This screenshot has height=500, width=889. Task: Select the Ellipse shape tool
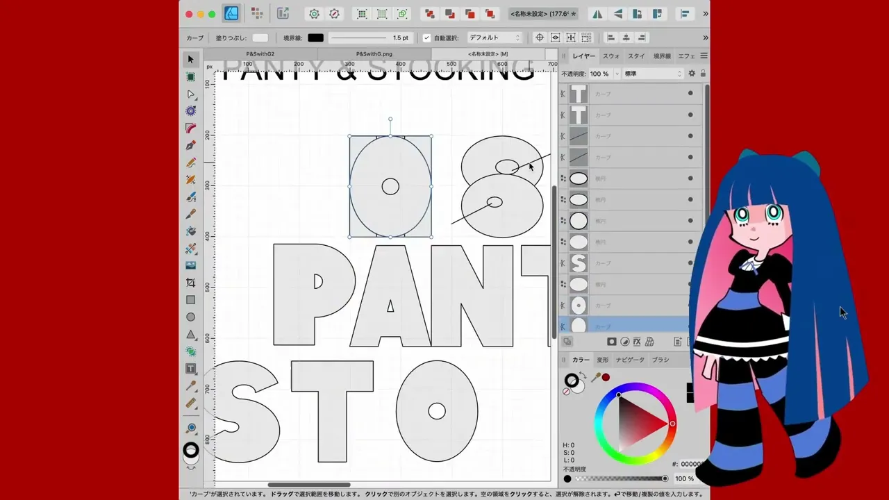pos(190,317)
